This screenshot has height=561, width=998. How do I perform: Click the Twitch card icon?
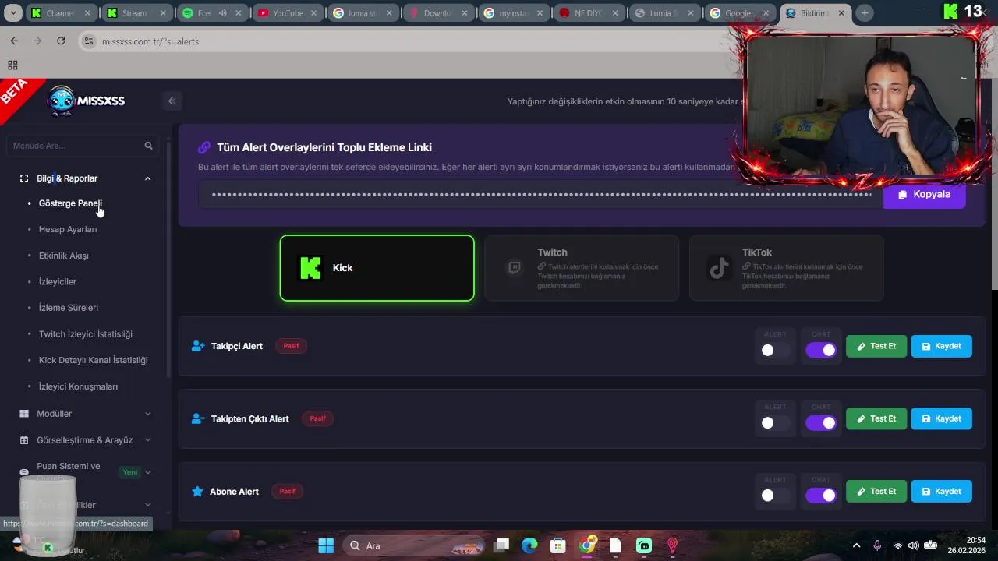[515, 268]
